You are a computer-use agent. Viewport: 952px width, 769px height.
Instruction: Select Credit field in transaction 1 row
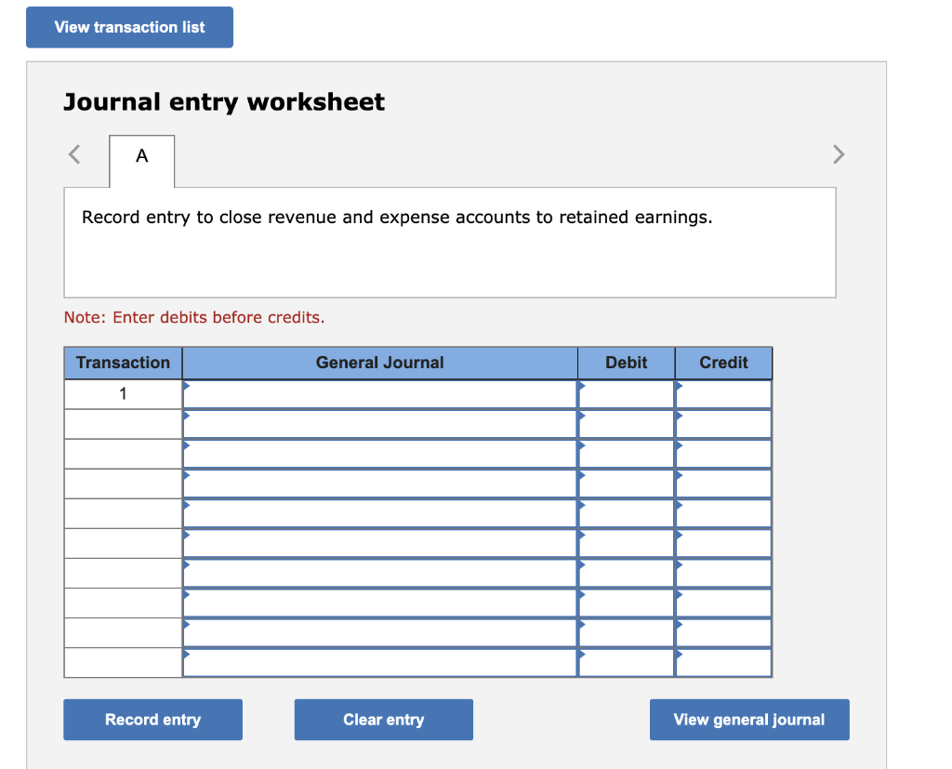point(723,394)
